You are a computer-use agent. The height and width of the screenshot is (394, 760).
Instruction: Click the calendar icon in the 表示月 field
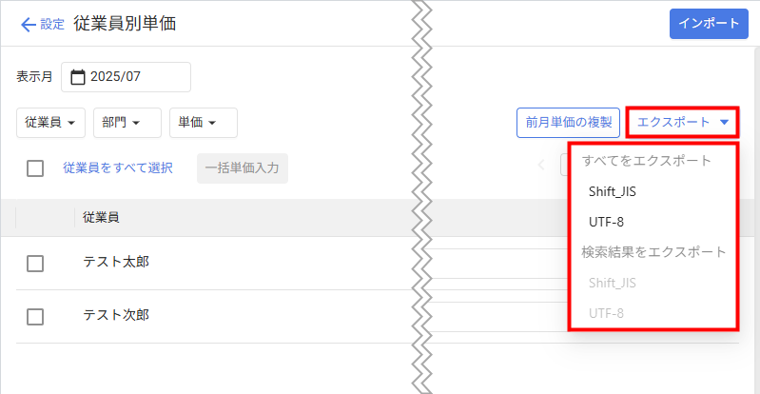(78, 77)
